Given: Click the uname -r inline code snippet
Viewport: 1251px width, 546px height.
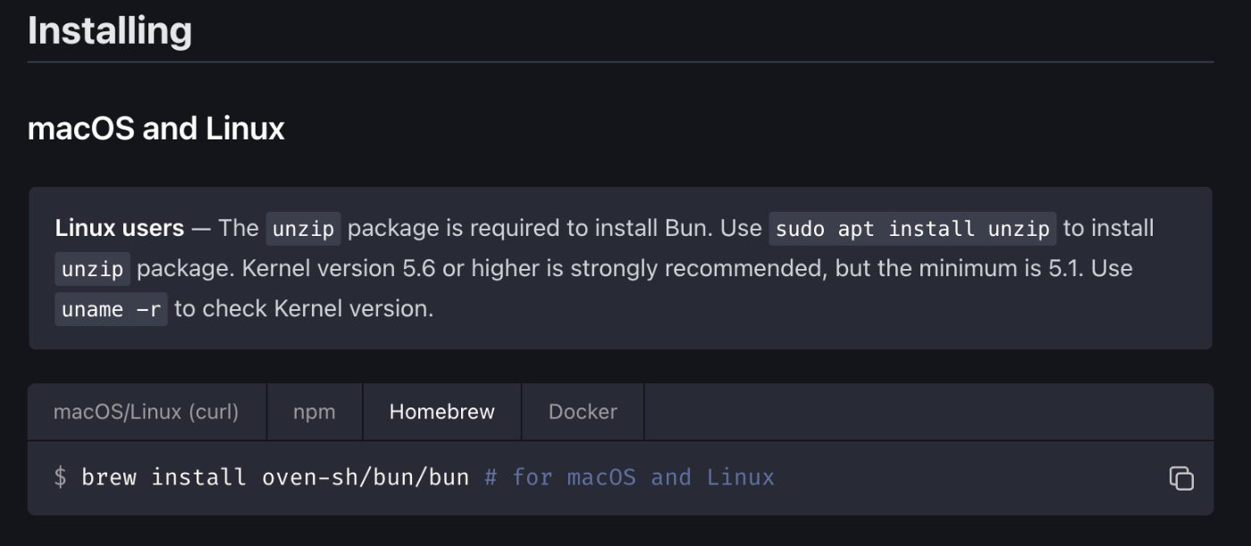Looking at the screenshot, I should (x=111, y=309).
